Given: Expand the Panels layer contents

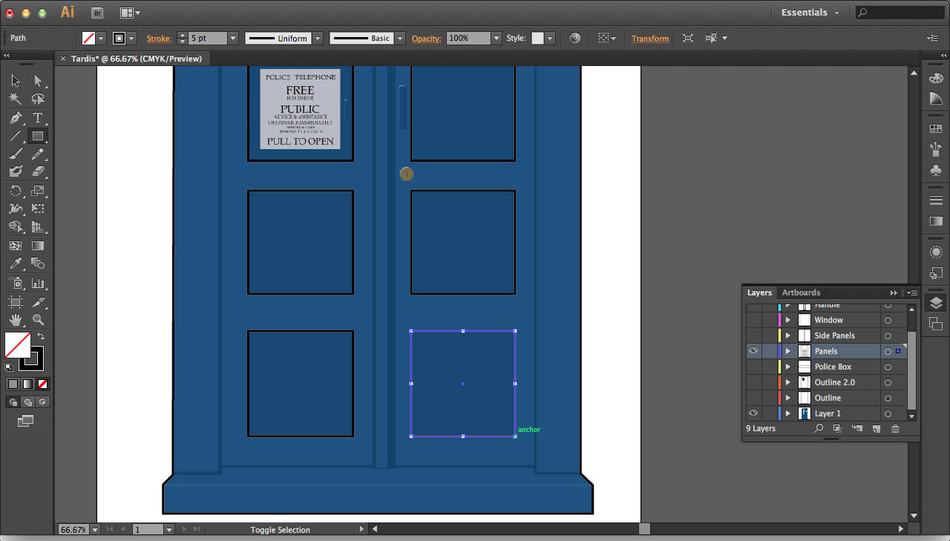Looking at the screenshot, I should point(788,351).
